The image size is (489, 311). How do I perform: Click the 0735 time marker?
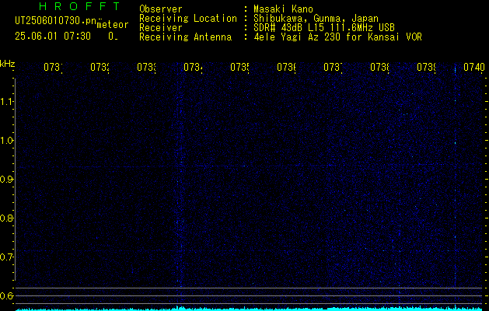pos(239,67)
